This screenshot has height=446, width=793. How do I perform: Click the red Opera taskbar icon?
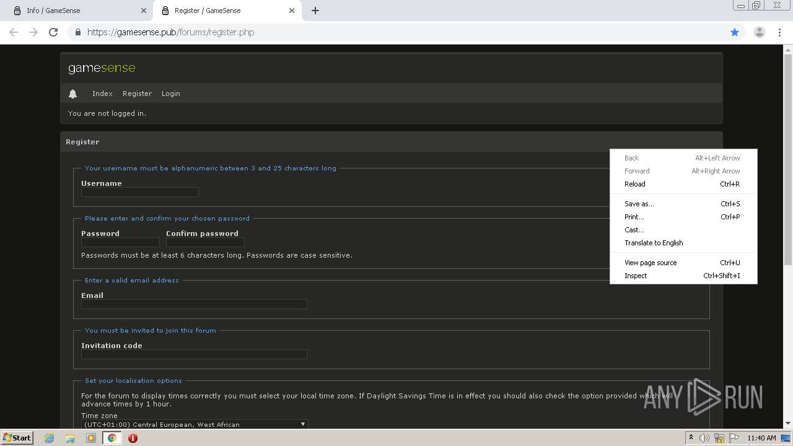pyautogui.click(x=133, y=438)
